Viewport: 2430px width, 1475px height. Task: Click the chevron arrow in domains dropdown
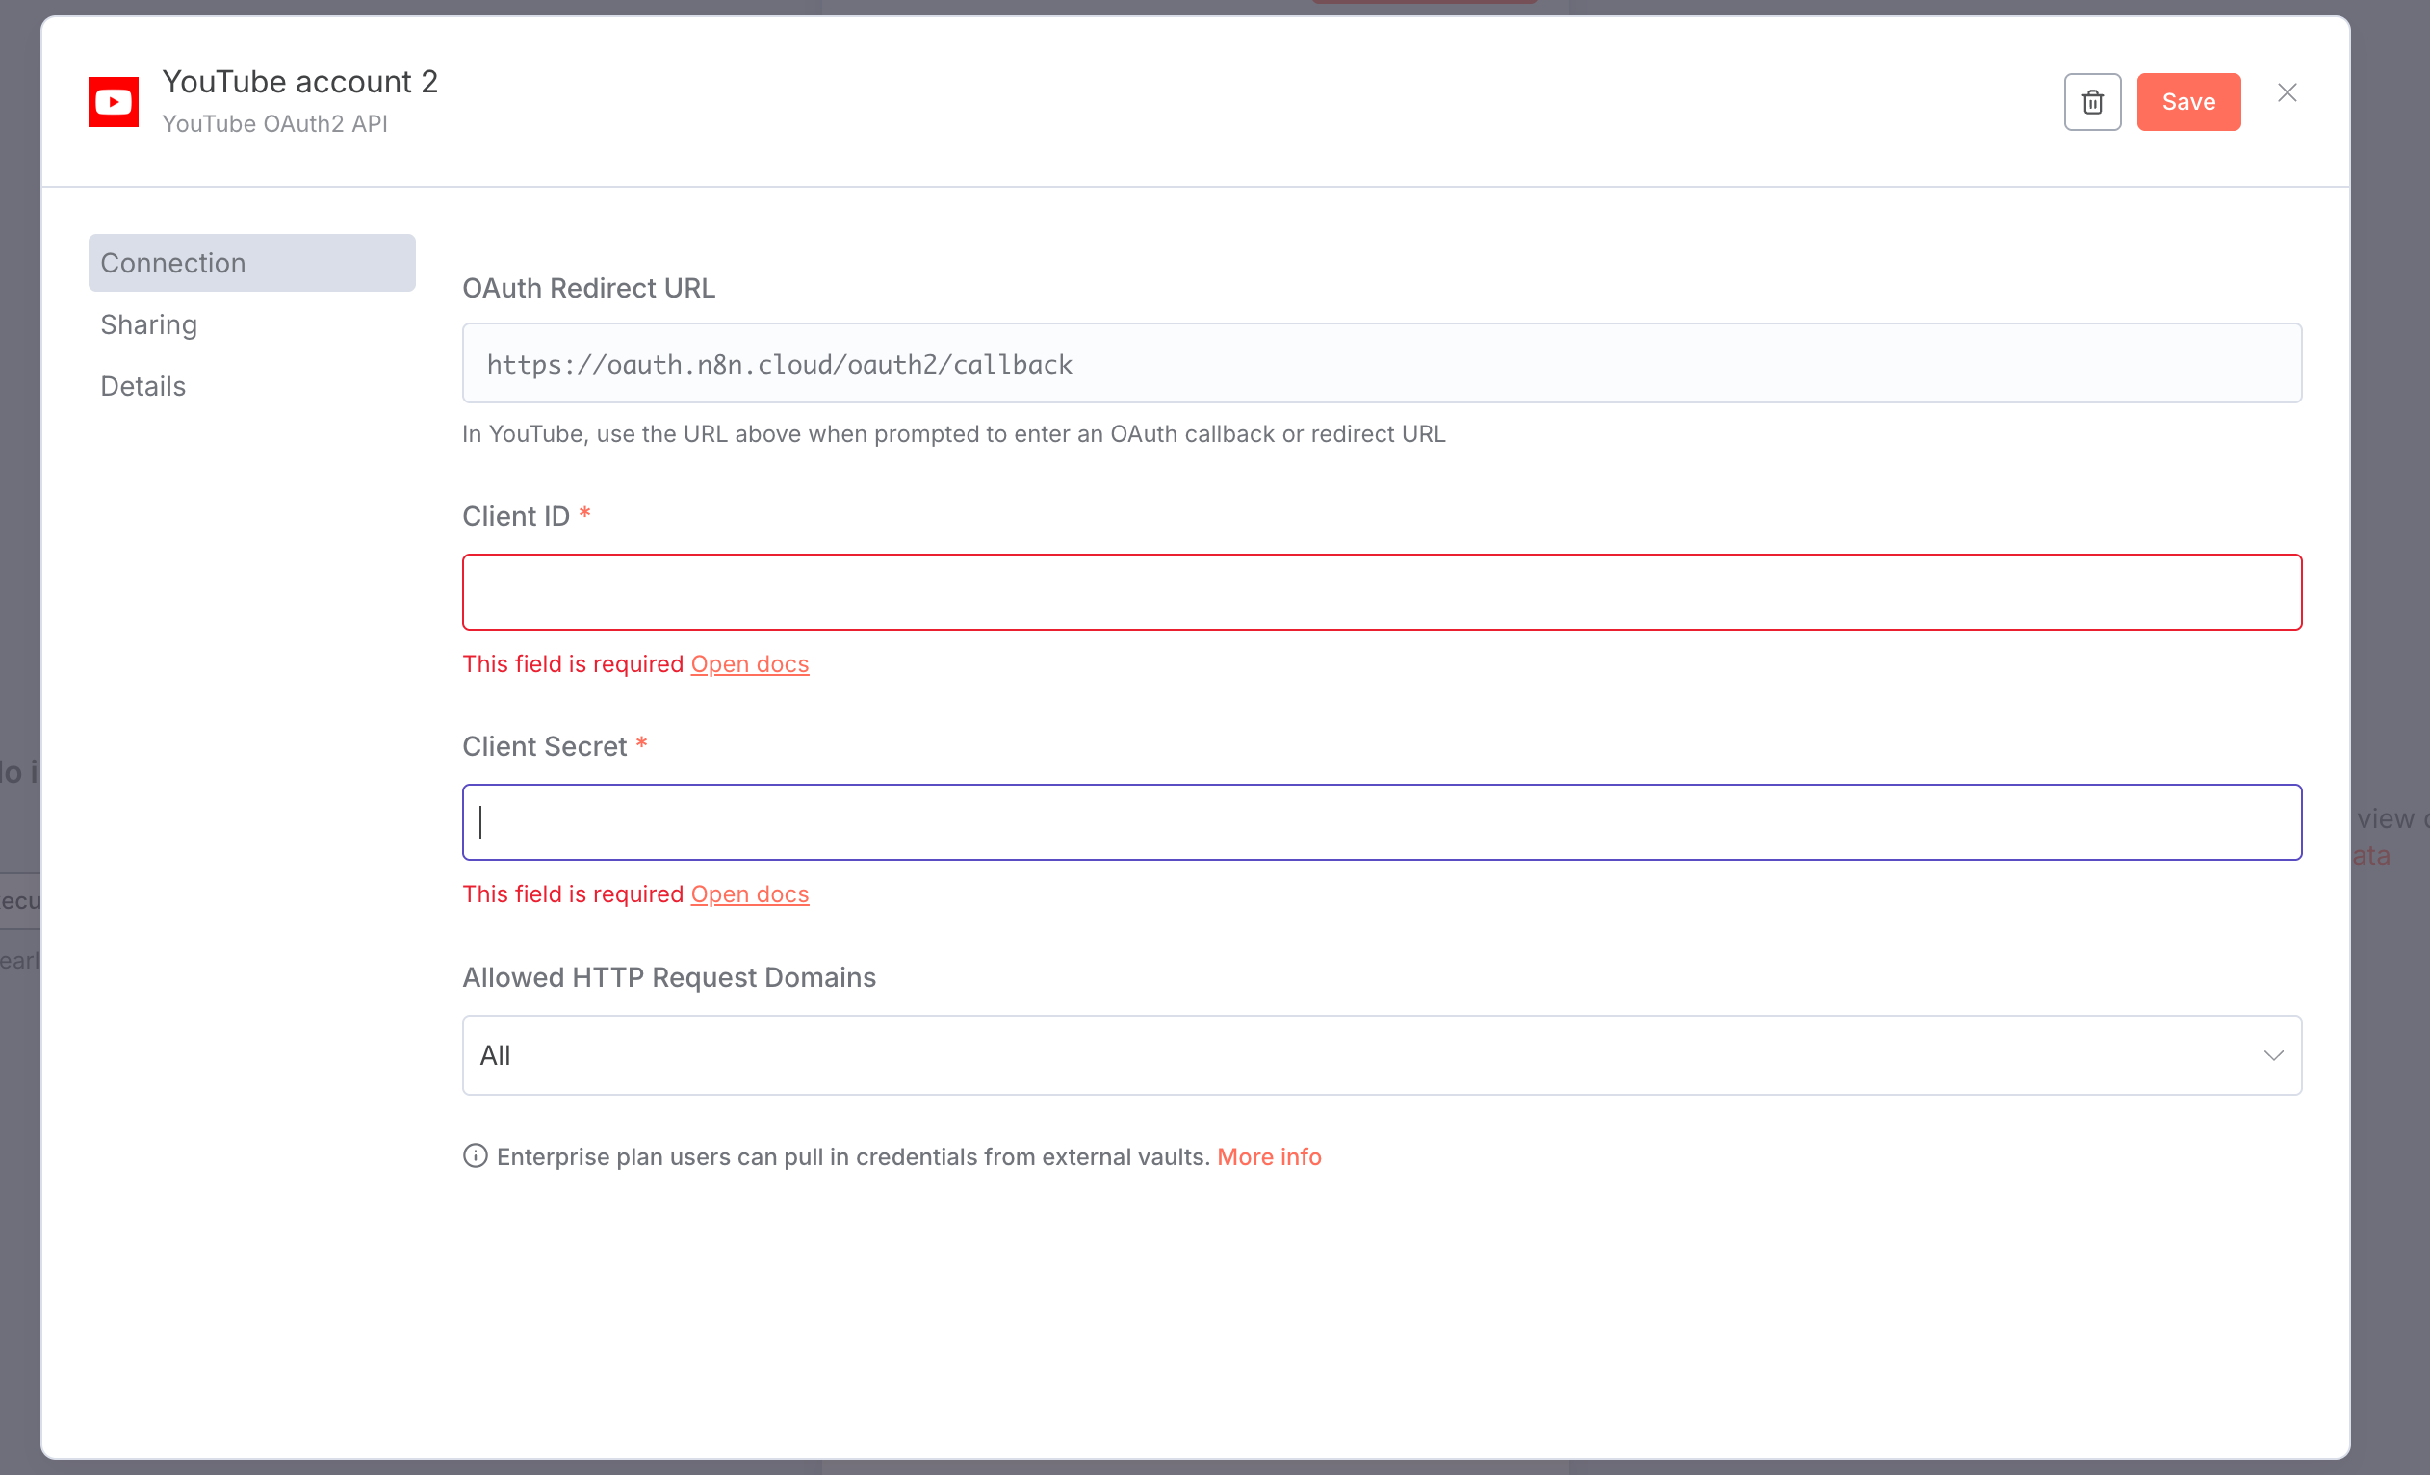point(2273,1055)
